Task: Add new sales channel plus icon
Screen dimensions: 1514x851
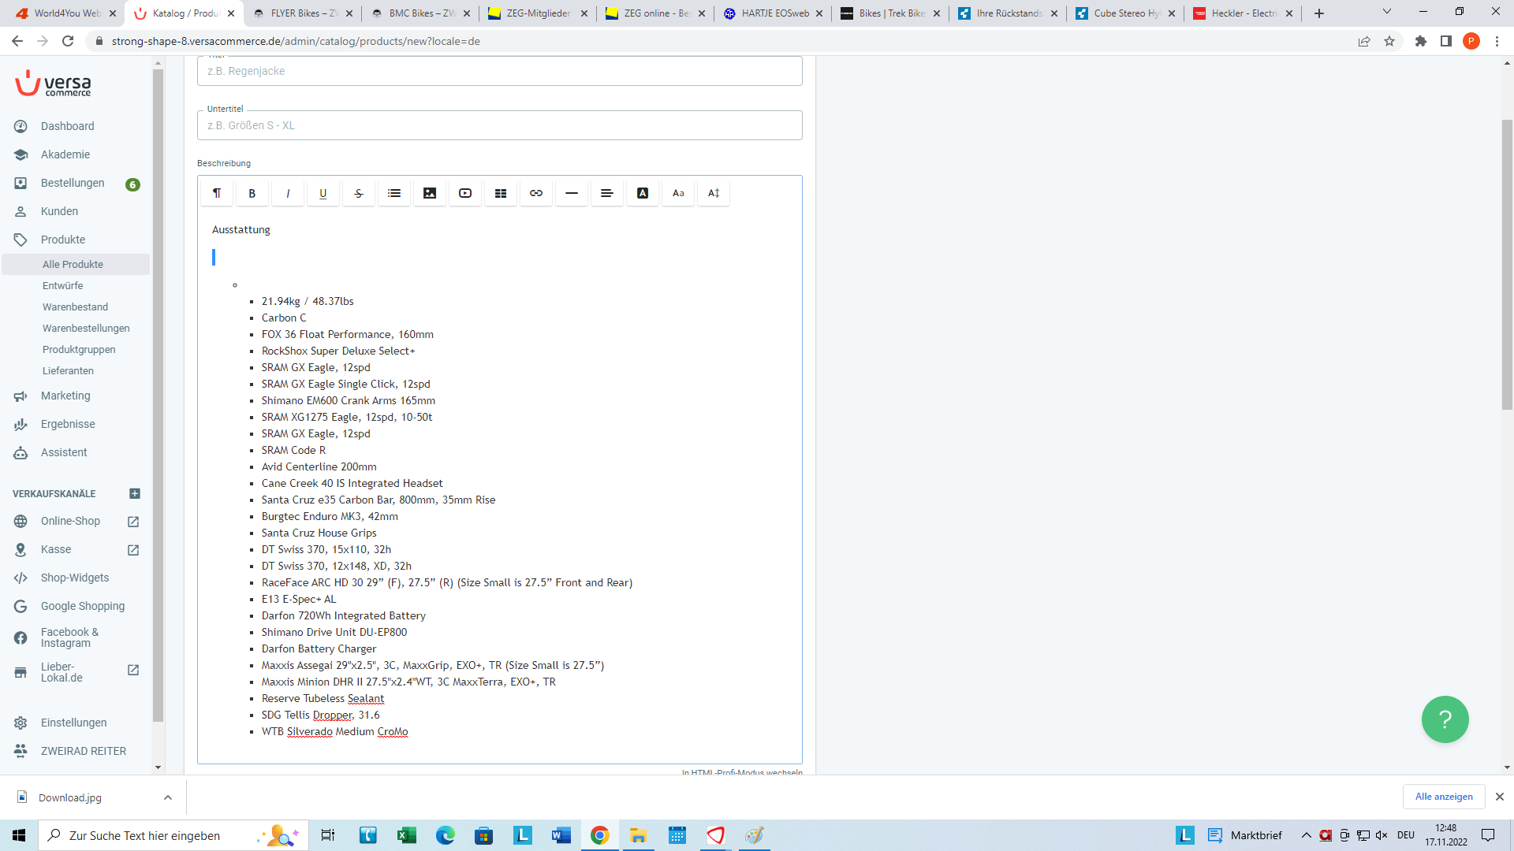Action: pyautogui.click(x=135, y=493)
